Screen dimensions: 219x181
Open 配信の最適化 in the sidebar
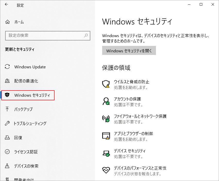pyautogui.click(x=26, y=81)
